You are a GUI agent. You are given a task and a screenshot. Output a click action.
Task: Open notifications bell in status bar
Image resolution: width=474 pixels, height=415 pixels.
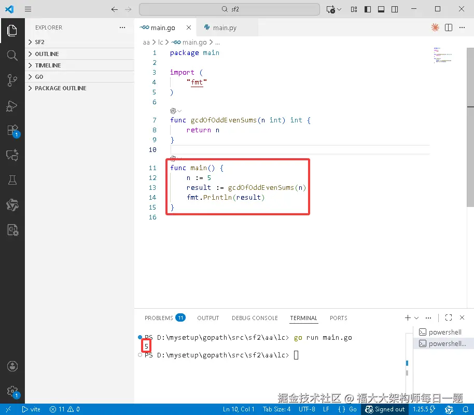466,409
